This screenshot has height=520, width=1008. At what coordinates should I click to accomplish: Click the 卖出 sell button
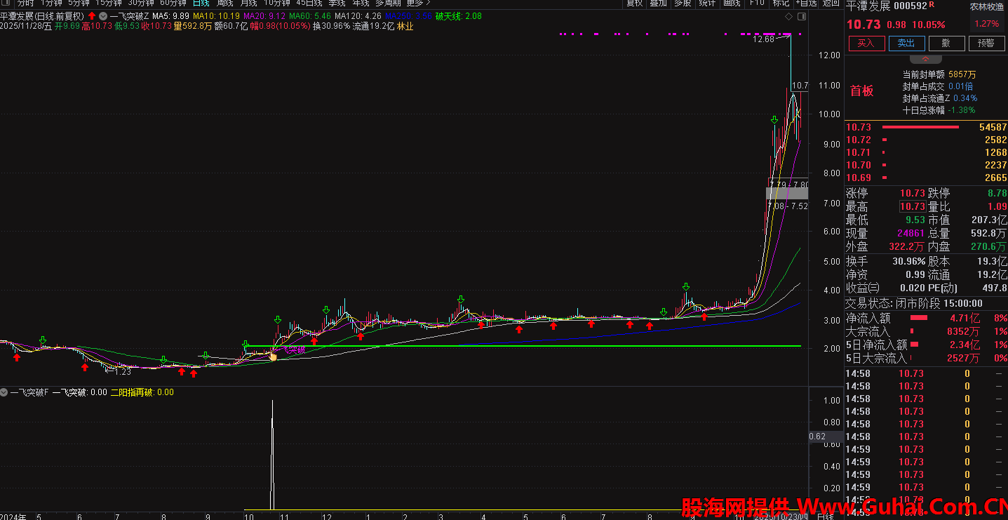pyautogui.click(x=906, y=43)
